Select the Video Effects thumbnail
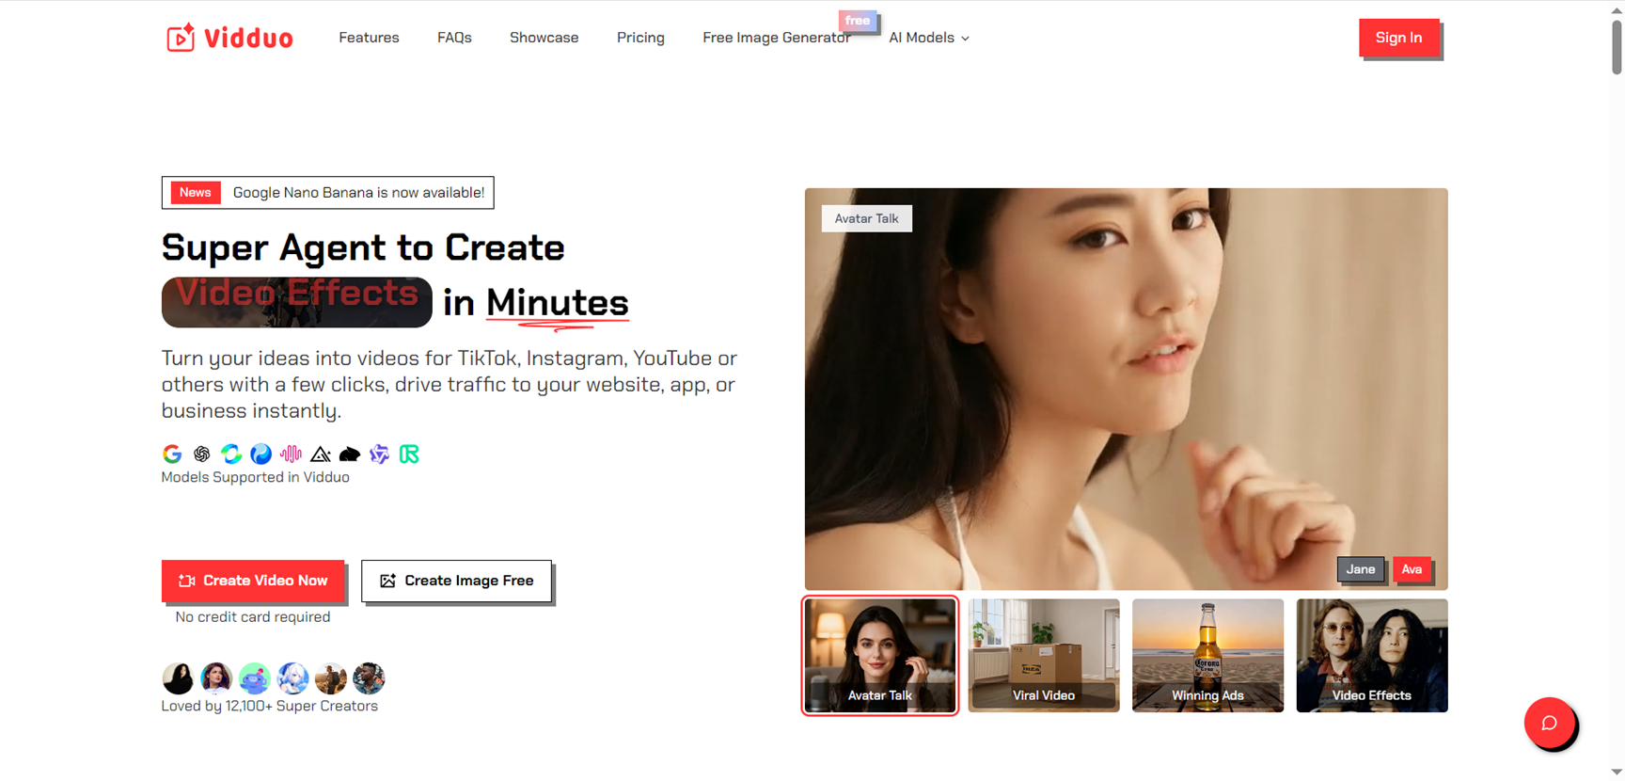Image resolution: width=1625 pixels, height=781 pixels. click(x=1372, y=656)
